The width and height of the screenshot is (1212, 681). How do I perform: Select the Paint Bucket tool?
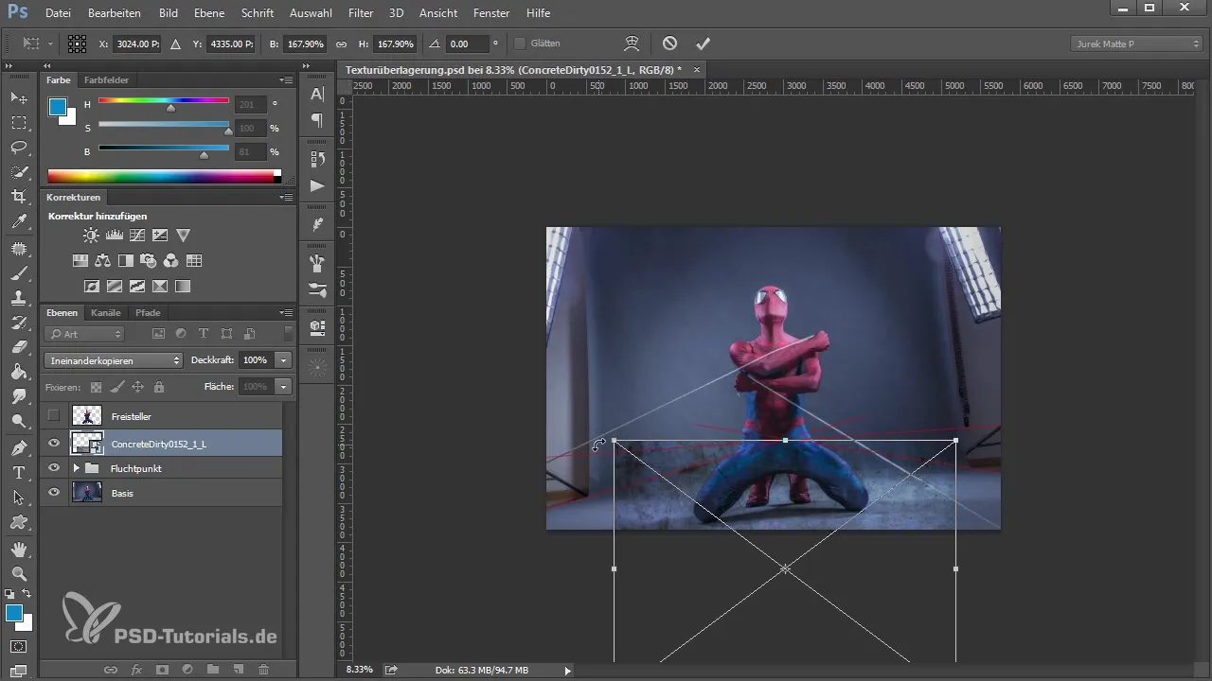[19, 372]
